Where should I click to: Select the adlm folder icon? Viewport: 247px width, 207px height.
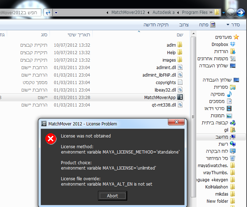click(x=180, y=45)
